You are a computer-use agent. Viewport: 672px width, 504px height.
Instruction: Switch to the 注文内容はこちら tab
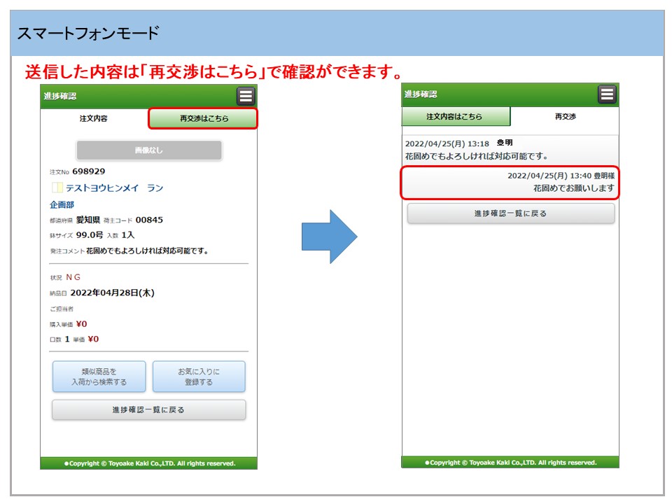(x=455, y=116)
